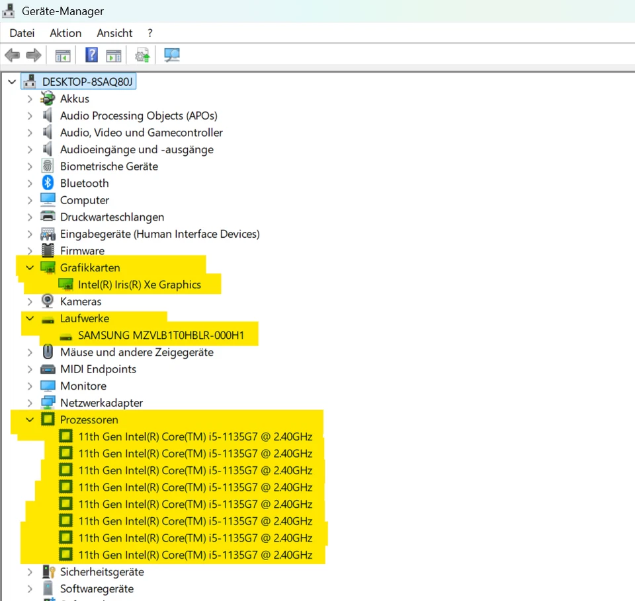635x601 pixels.
Task: Expand the Firmware category
Action: pos(30,251)
